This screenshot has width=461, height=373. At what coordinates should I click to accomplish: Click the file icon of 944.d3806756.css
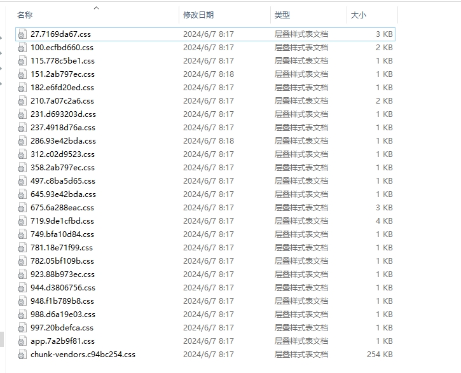(x=22, y=288)
